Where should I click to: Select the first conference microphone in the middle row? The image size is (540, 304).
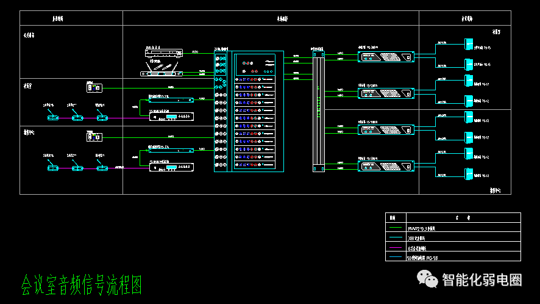(x=52, y=115)
